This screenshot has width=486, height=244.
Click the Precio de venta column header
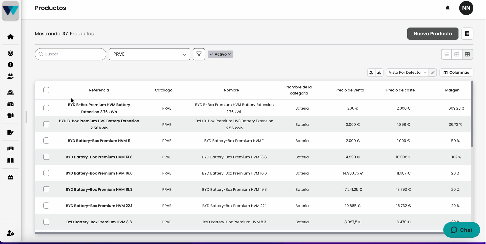[x=350, y=90]
